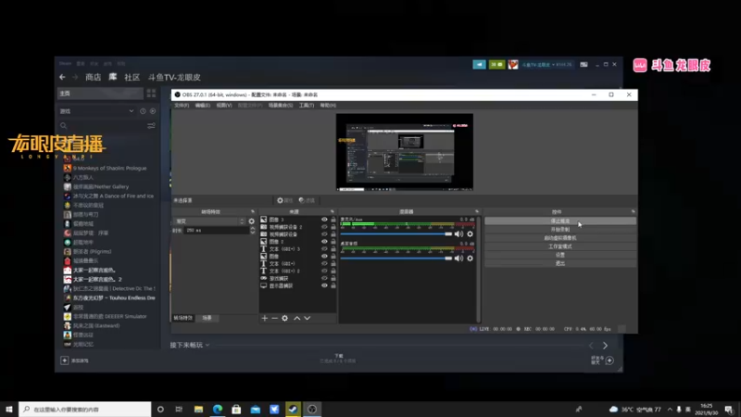Click the Windows taskbar search box
This screenshot has width=741, height=417.
tap(85, 409)
